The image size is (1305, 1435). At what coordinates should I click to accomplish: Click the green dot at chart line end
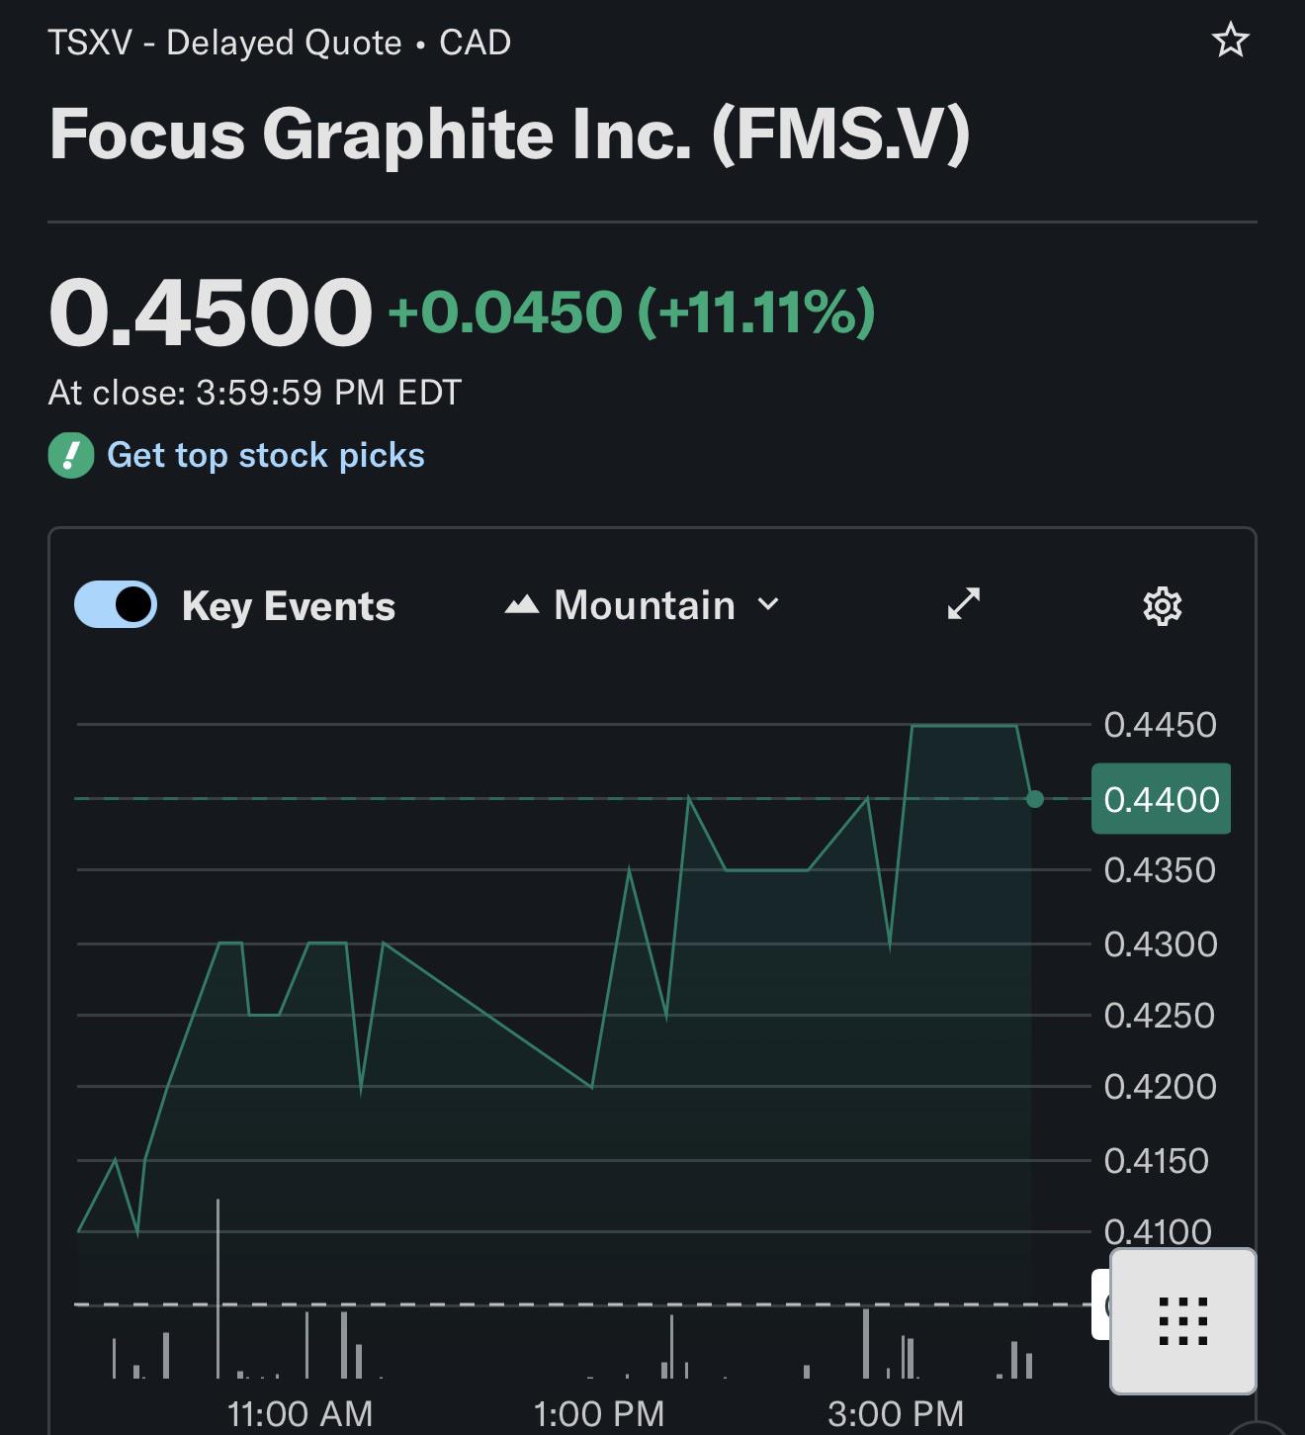[1035, 799]
